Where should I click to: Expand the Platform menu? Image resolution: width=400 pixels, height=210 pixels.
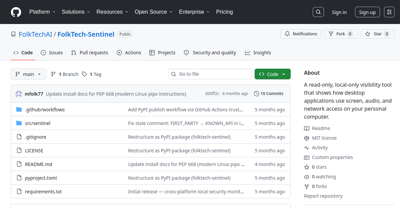click(42, 12)
